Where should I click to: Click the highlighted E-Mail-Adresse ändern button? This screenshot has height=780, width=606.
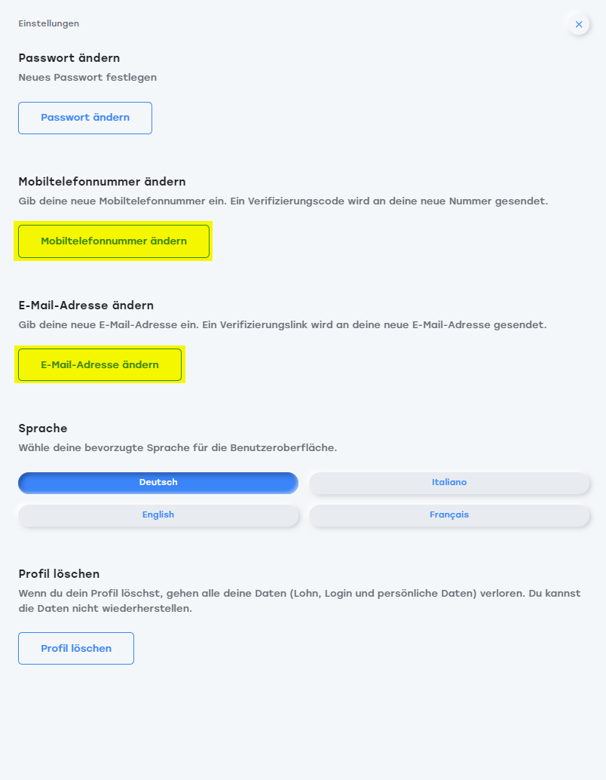pyautogui.click(x=100, y=364)
